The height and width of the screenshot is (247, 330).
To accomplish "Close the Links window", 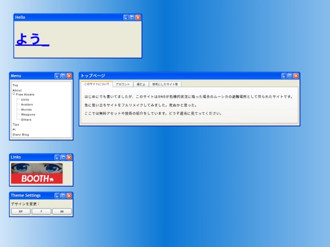I will coord(69,157).
